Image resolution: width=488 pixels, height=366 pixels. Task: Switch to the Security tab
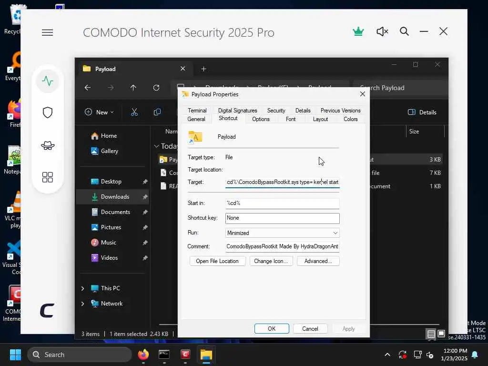[x=276, y=111]
